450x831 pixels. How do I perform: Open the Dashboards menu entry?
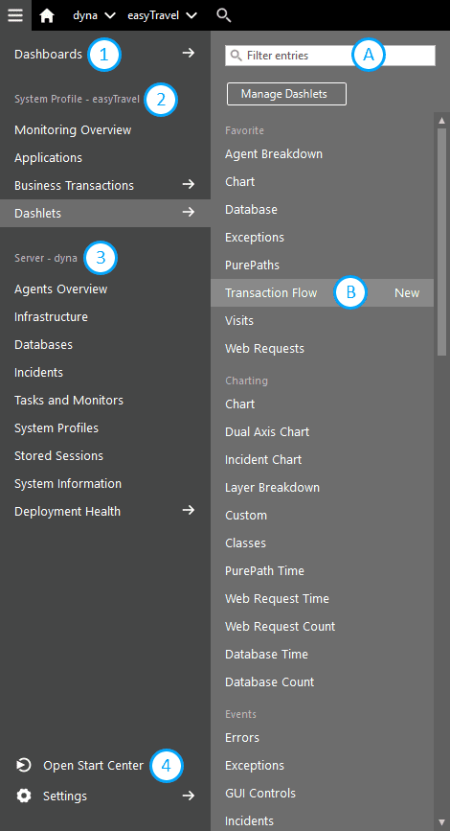pyautogui.click(x=48, y=54)
